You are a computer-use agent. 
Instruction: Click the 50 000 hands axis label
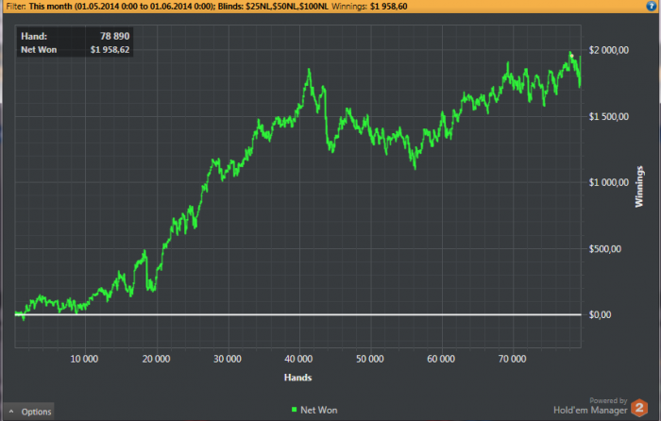tap(370, 359)
